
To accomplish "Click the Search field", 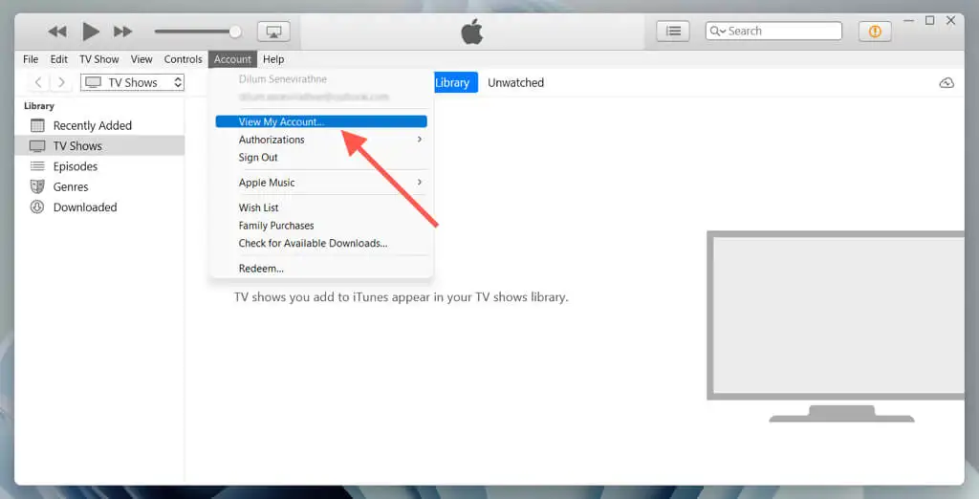I will click(773, 31).
